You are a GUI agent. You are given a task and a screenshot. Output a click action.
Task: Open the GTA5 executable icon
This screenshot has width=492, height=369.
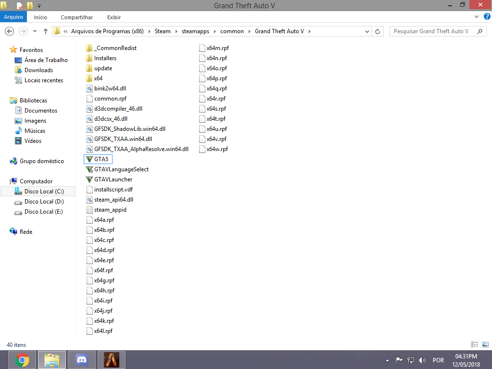click(x=89, y=159)
